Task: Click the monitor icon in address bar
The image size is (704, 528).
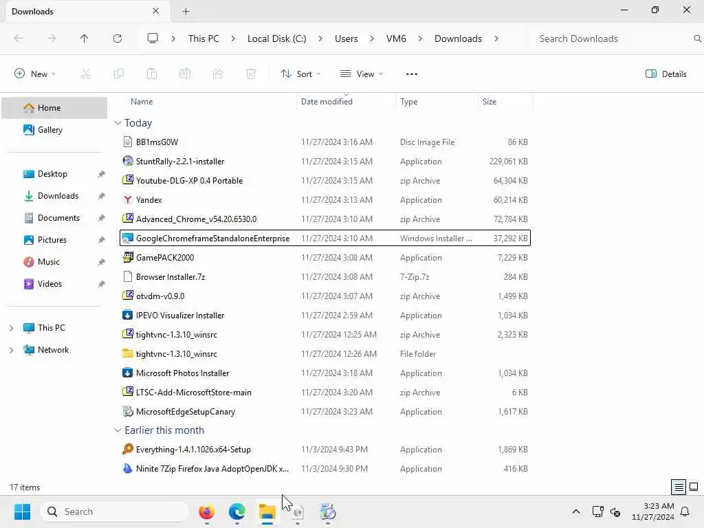Action: [153, 38]
